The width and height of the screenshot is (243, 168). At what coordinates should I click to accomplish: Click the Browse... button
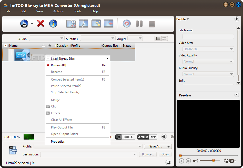tap(148, 154)
